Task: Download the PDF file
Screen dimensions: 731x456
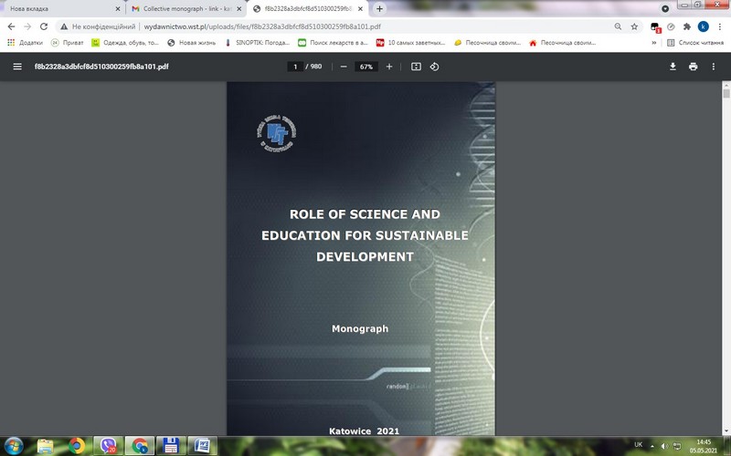Action: click(x=673, y=67)
